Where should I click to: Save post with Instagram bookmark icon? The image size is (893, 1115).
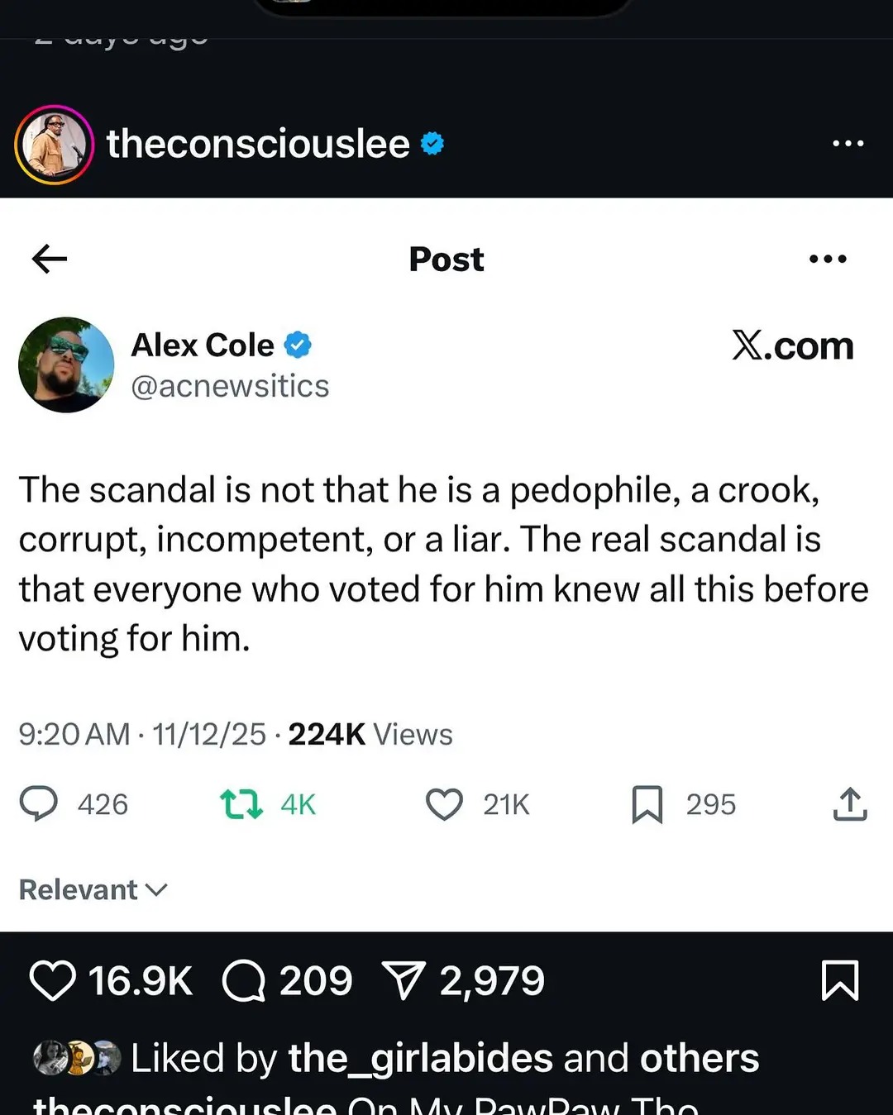[x=840, y=981]
